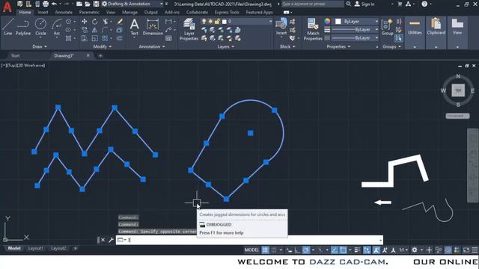Toggle polar tracking in status bar
The image size is (479, 269).
(306, 250)
